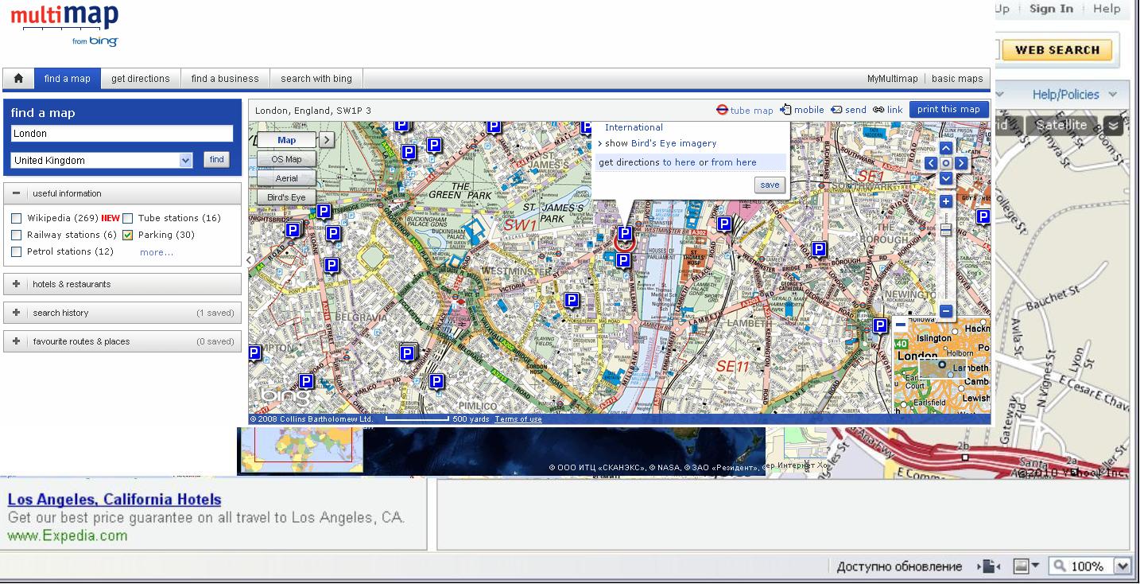Screen dimensions: 1140x584
Task: Click print this map button
Action: click(x=949, y=110)
